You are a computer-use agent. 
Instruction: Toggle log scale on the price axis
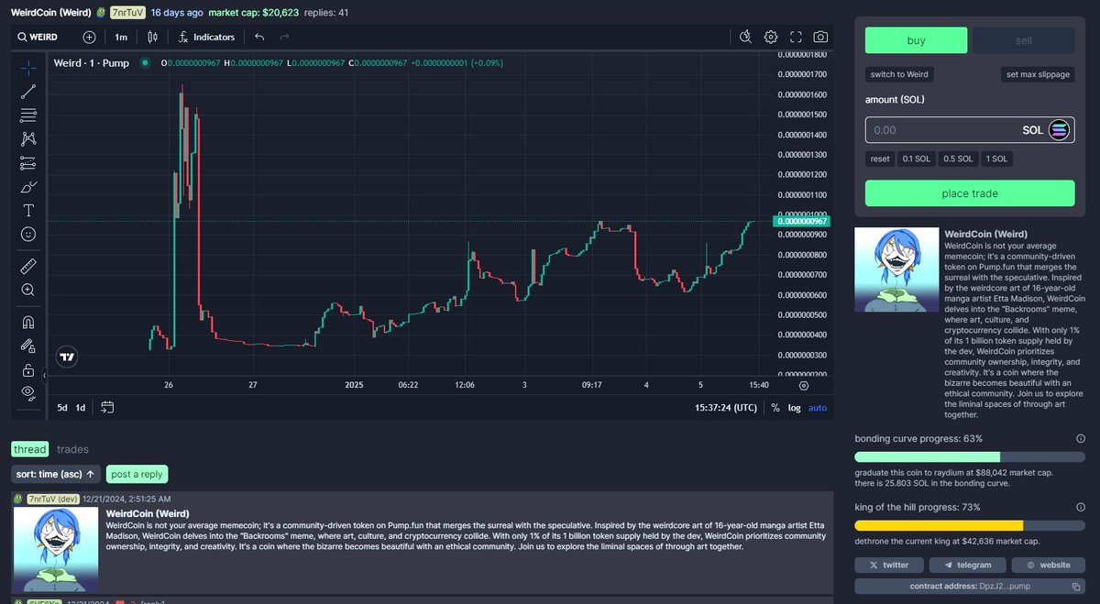[794, 408]
